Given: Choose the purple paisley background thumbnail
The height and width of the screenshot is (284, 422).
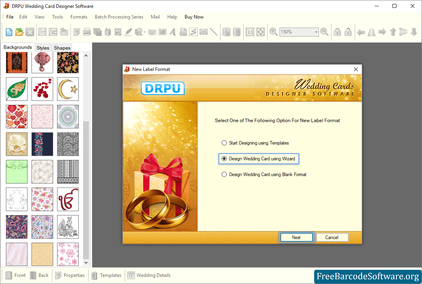Looking at the screenshot, I should pyautogui.click(x=17, y=227).
